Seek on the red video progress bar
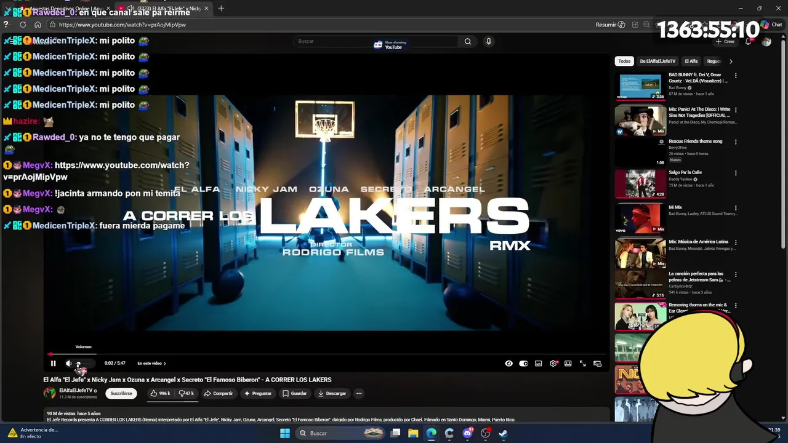The width and height of the screenshot is (788, 443). pos(326,354)
